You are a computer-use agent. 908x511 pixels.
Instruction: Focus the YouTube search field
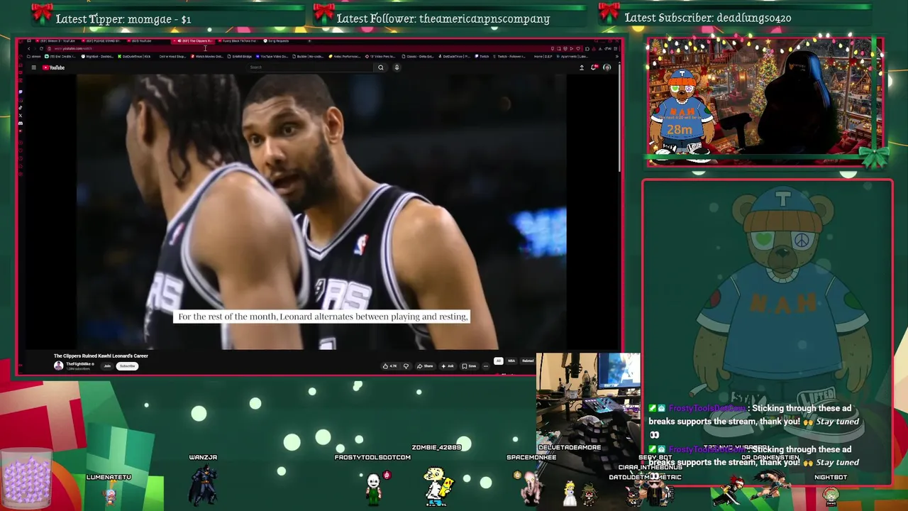click(x=311, y=67)
